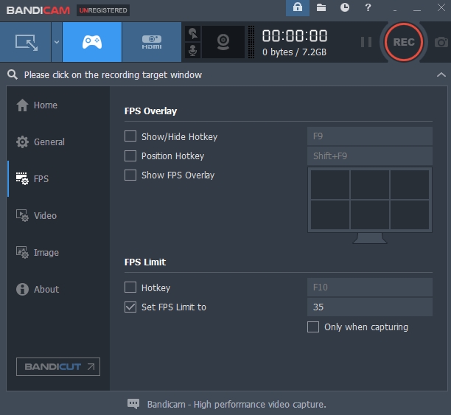Open the help question mark icon

(x=368, y=8)
